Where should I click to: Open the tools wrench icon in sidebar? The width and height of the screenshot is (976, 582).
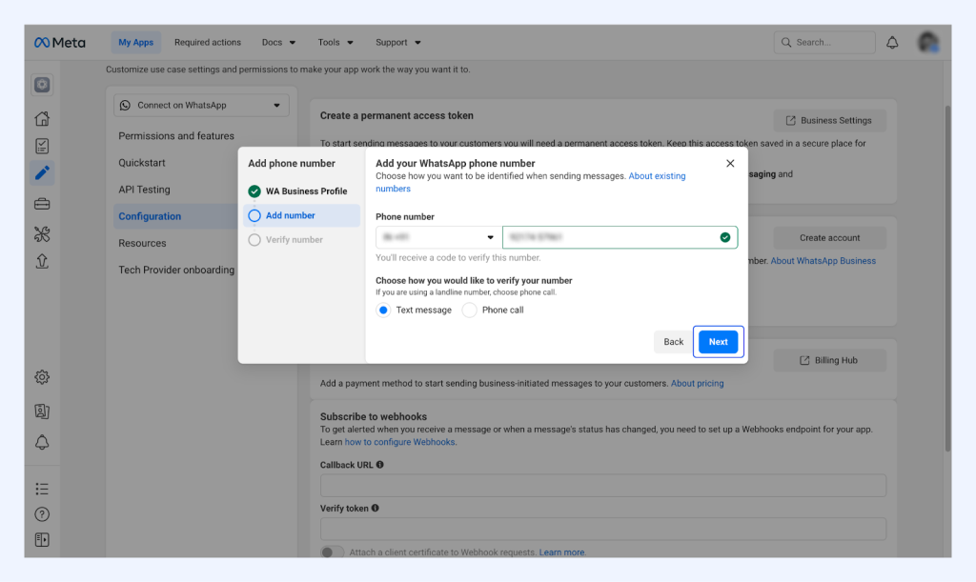click(42, 233)
